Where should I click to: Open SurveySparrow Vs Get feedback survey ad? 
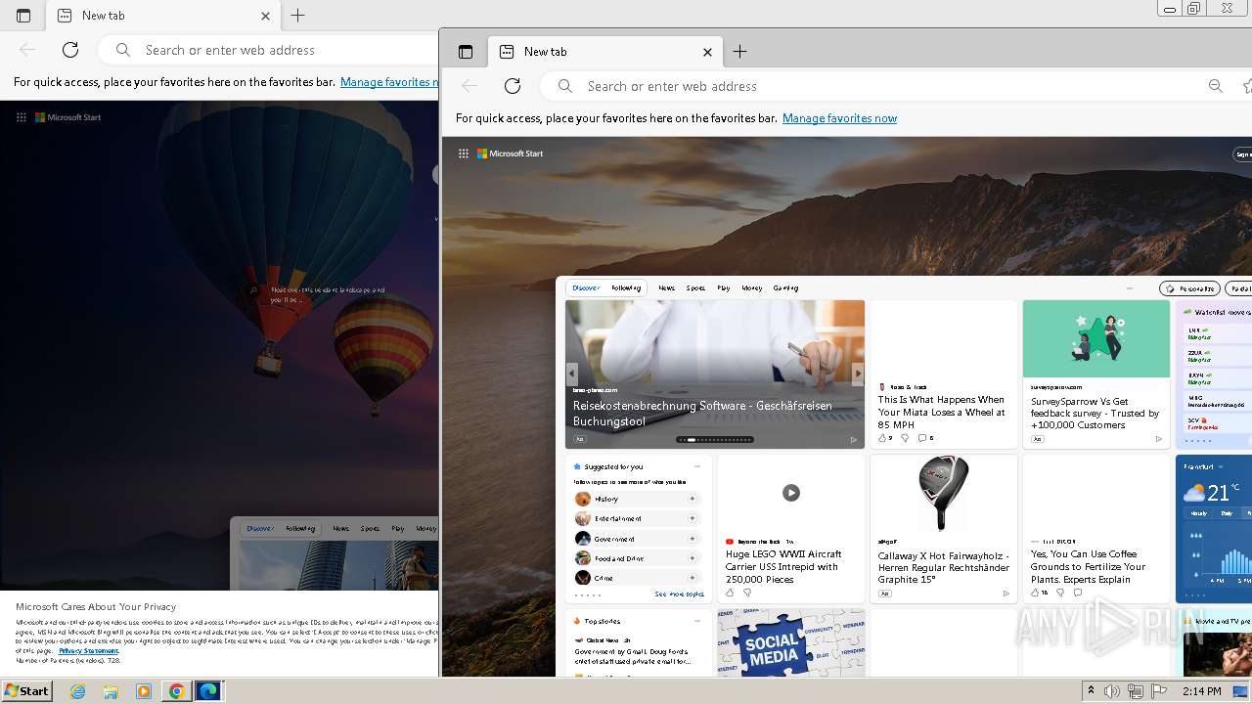pos(1095,414)
